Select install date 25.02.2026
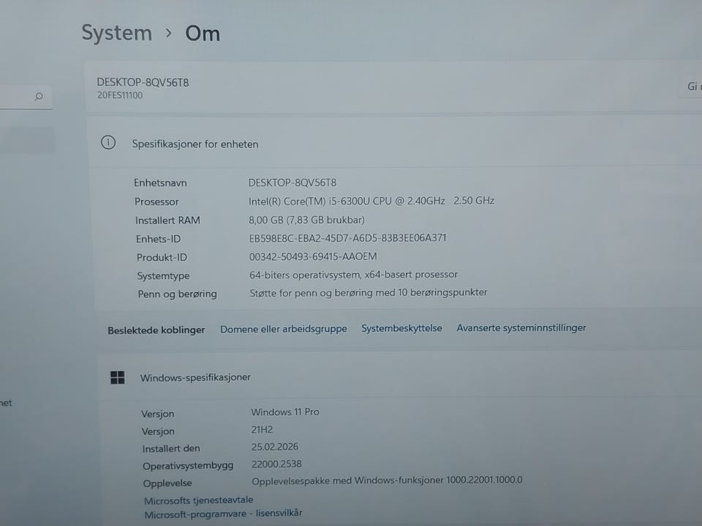Screen dimensions: 702x526 point(274,447)
